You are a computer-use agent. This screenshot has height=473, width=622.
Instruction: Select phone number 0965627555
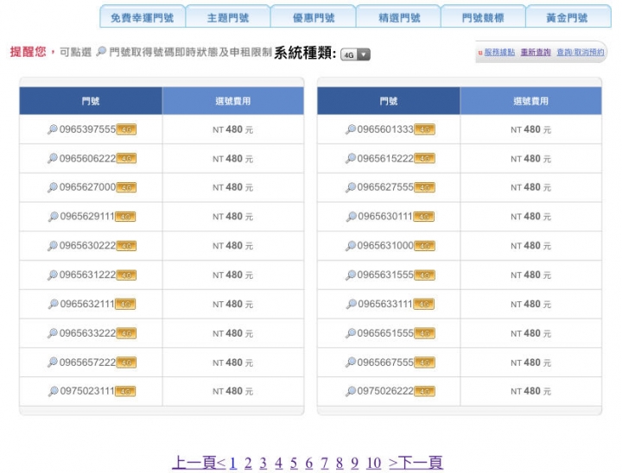(385, 187)
